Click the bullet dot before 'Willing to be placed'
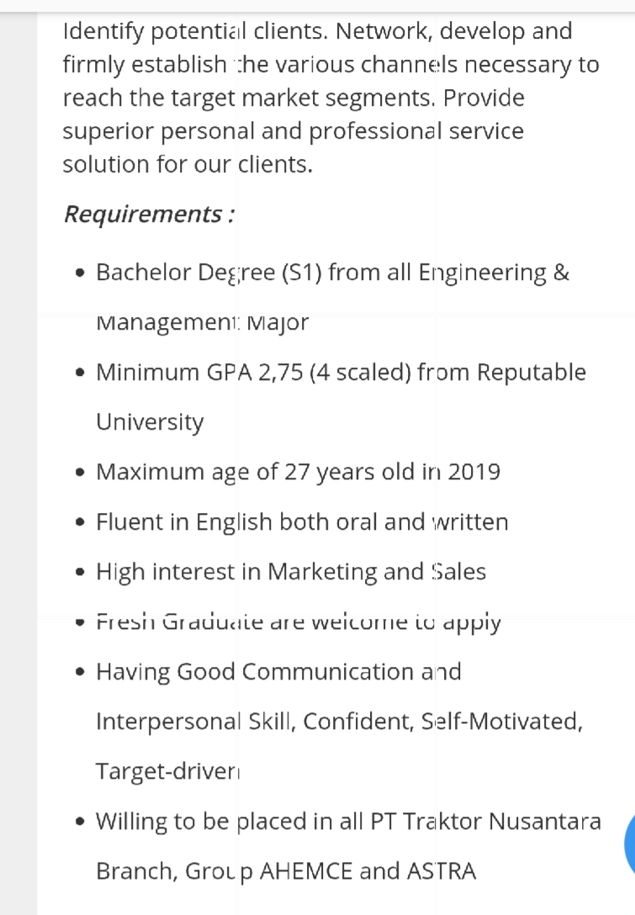 pyautogui.click(x=81, y=822)
